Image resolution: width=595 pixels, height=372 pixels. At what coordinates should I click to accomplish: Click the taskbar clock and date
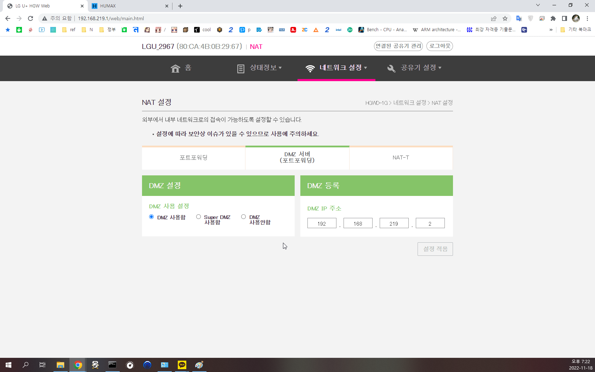pyautogui.click(x=580, y=365)
